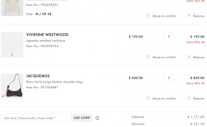Image resolution: width=207 pixels, height=127 pixels.
Task: Click X icon to remove Jacquemus bag
Action: [x=189, y=98]
